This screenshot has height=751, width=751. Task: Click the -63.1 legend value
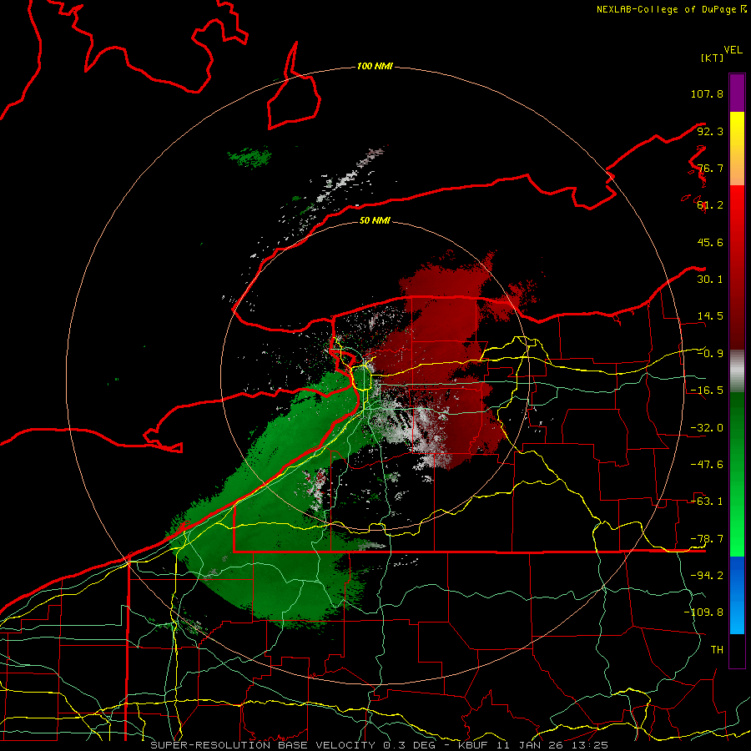tap(707, 502)
